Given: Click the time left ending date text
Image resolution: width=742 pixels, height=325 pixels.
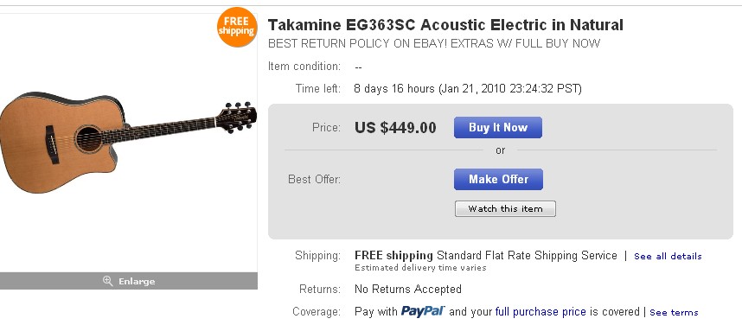Looking at the screenshot, I should [510, 88].
